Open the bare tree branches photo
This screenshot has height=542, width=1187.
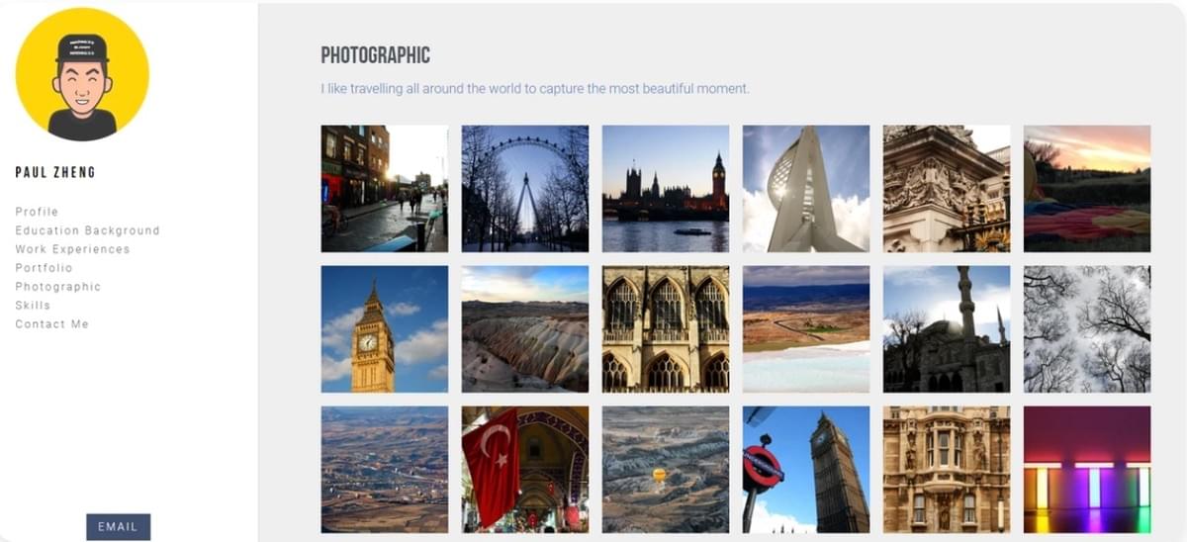(x=1087, y=329)
